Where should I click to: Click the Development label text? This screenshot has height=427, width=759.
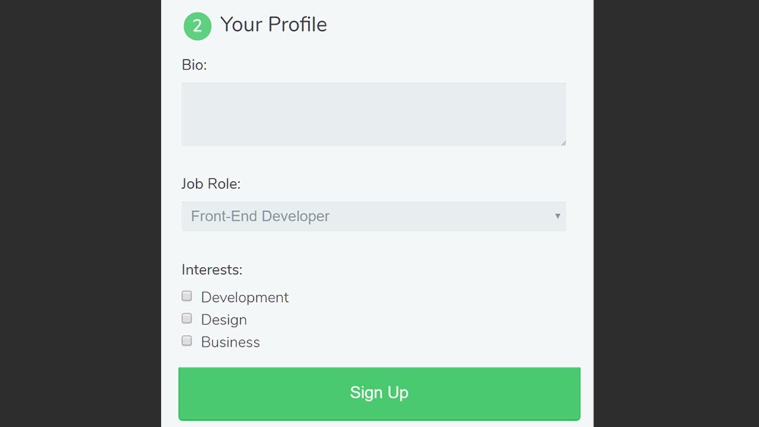[x=244, y=297]
